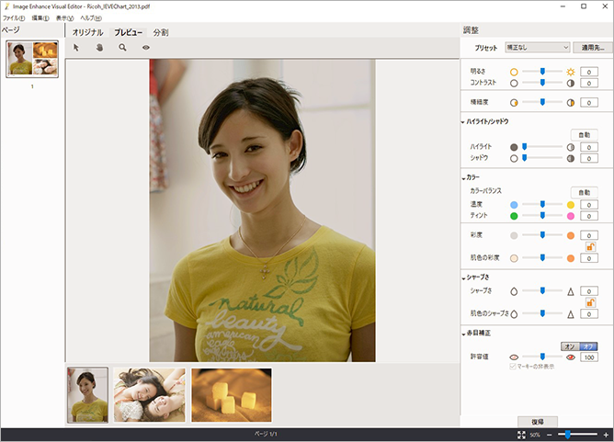Open the プリセット dropdown
The image size is (614, 442).
click(537, 46)
